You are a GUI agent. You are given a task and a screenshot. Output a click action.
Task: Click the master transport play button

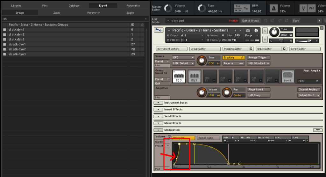pos(240,10)
